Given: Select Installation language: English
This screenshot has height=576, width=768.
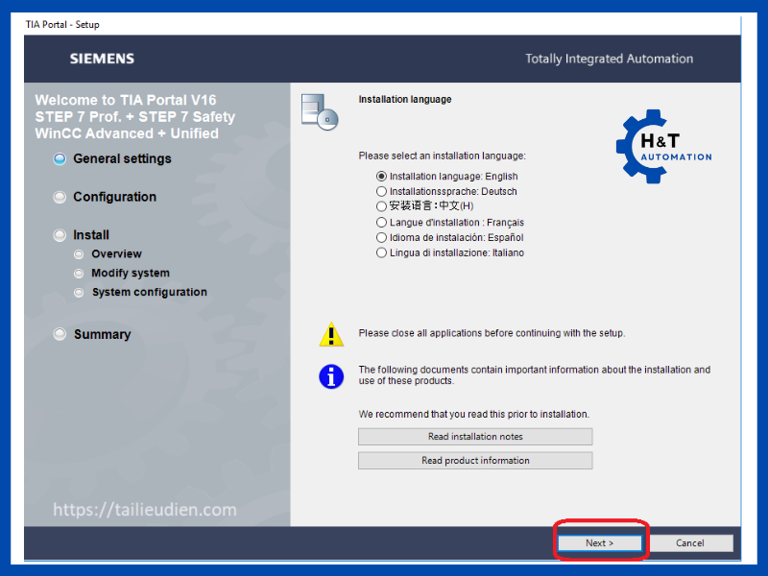Looking at the screenshot, I should point(382,177).
